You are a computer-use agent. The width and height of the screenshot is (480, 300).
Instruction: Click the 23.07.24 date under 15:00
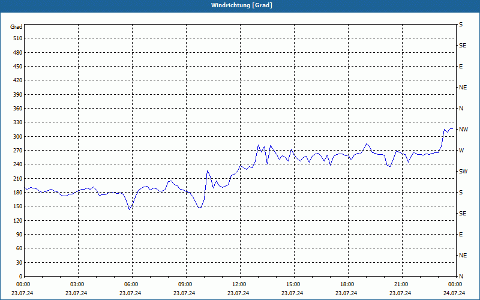click(292, 293)
